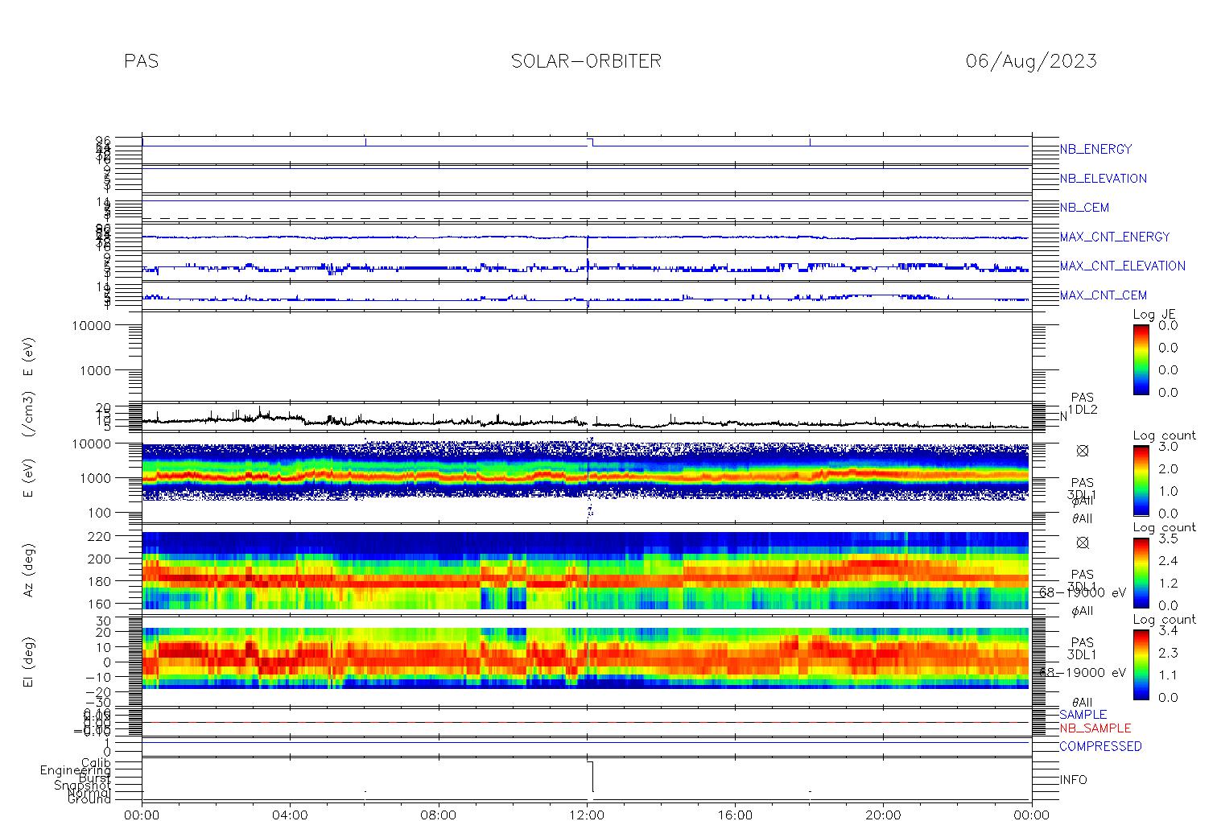Click the Log JE color bar
The image size is (1217, 821).
click(x=1141, y=359)
